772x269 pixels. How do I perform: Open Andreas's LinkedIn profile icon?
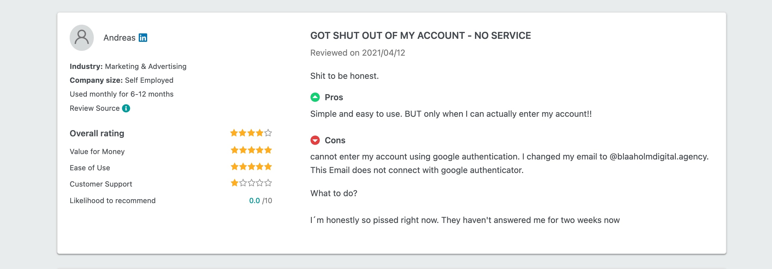(144, 37)
